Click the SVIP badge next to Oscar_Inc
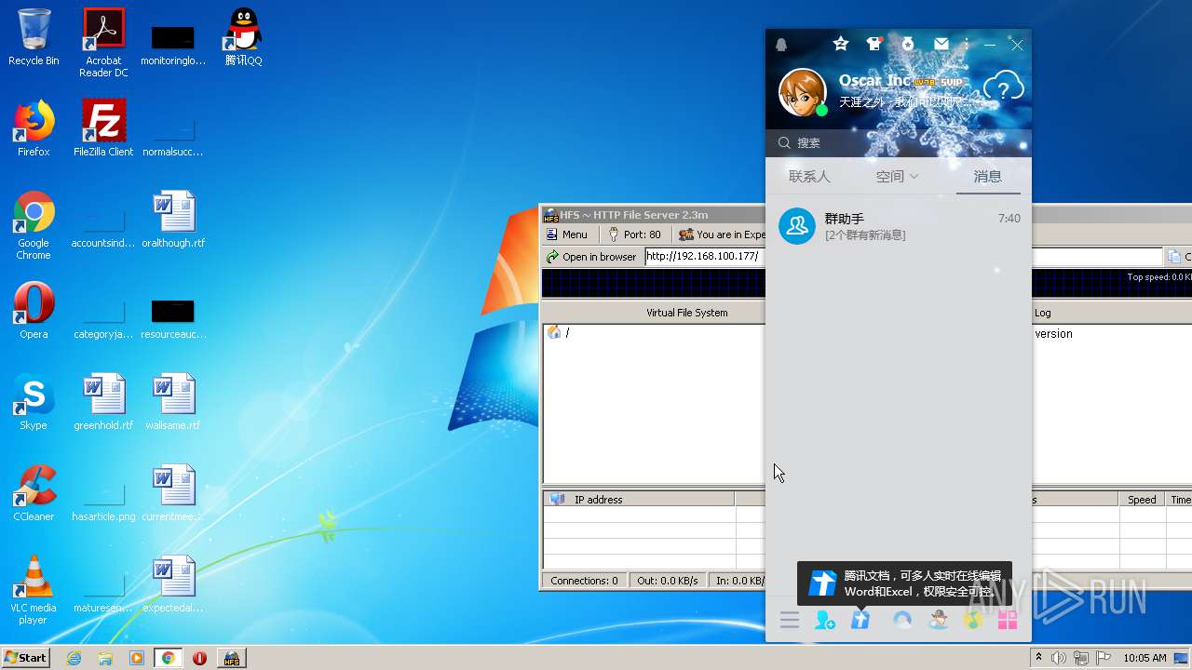The image size is (1192, 670). tap(950, 82)
